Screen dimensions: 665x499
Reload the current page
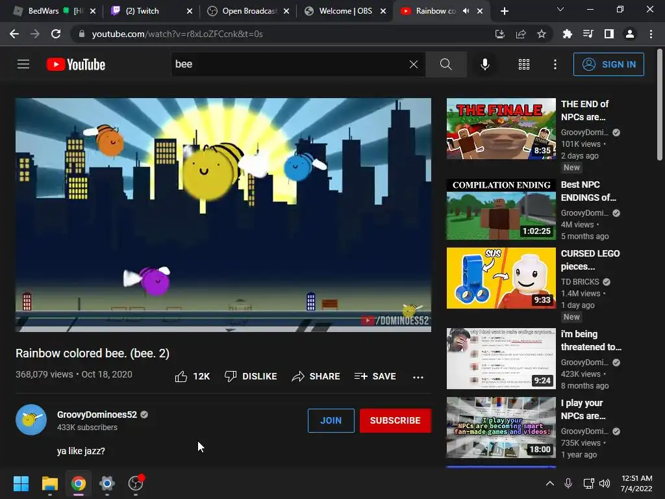[56, 34]
